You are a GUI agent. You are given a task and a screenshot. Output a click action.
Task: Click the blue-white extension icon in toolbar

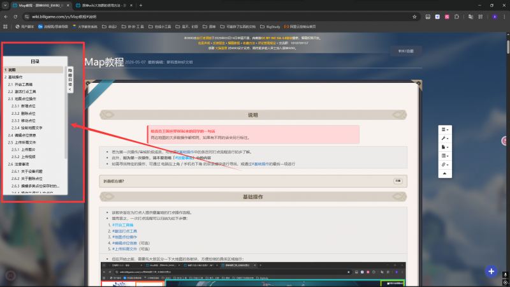pos(437,17)
